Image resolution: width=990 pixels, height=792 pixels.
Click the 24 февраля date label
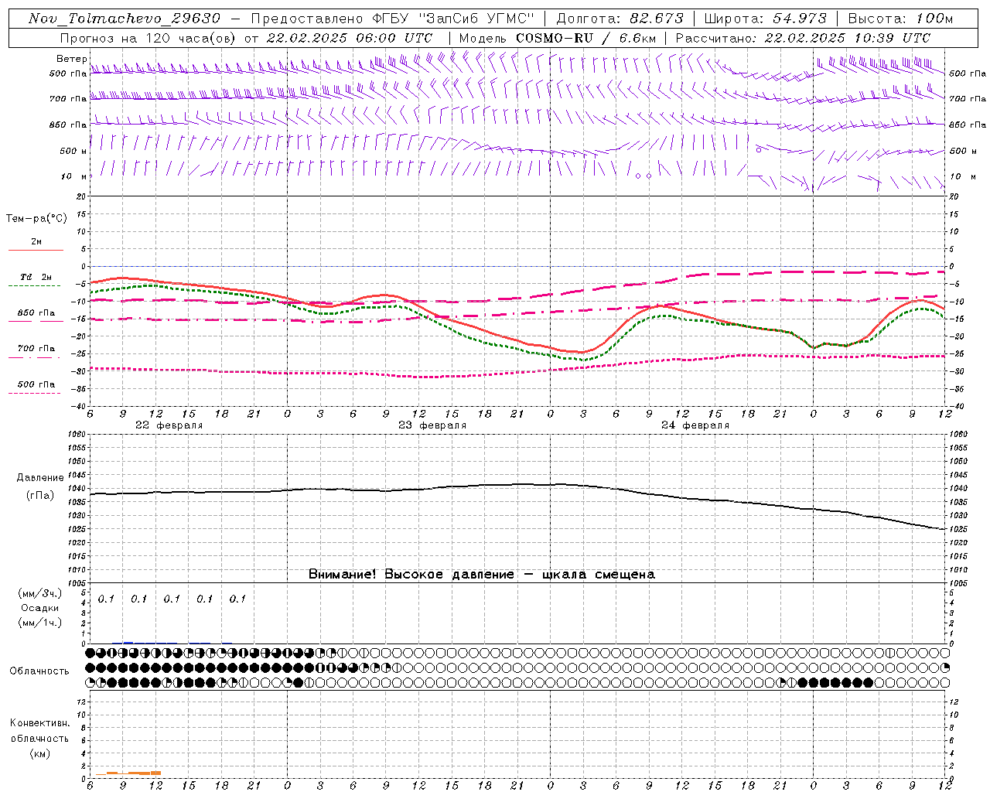point(695,425)
